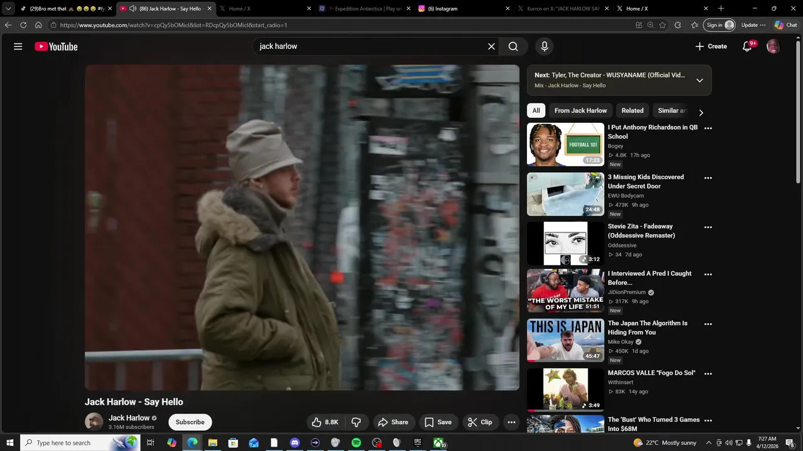The height and width of the screenshot is (451, 803).
Task: Select the All filter chip
Action: coord(536,111)
